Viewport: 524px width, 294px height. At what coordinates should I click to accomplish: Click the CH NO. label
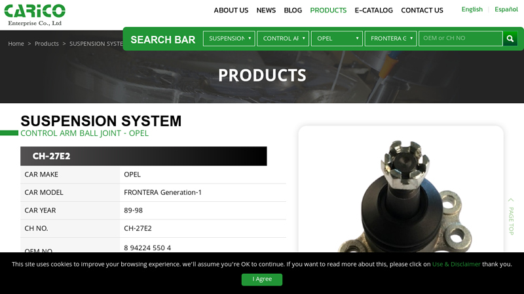[x=36, y=228]
